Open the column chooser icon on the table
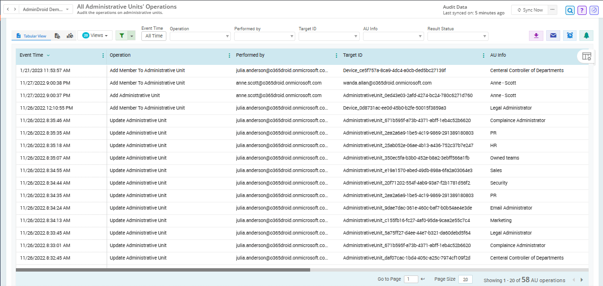Viewport: 603px width, 286px height. [586, 56]
